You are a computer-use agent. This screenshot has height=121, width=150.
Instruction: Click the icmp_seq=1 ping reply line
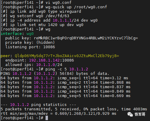click(64, 78)
